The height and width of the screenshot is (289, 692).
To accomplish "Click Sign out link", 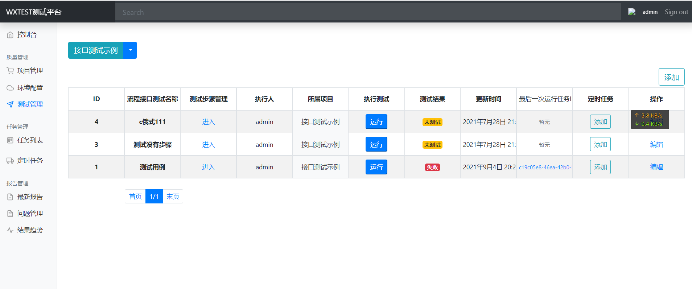I will point(676,12).
